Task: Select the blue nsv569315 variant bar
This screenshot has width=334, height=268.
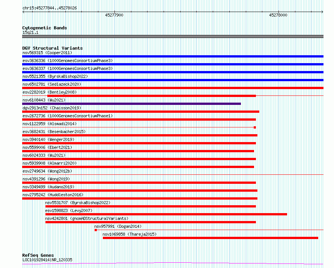Action: (x=173, y=56)
